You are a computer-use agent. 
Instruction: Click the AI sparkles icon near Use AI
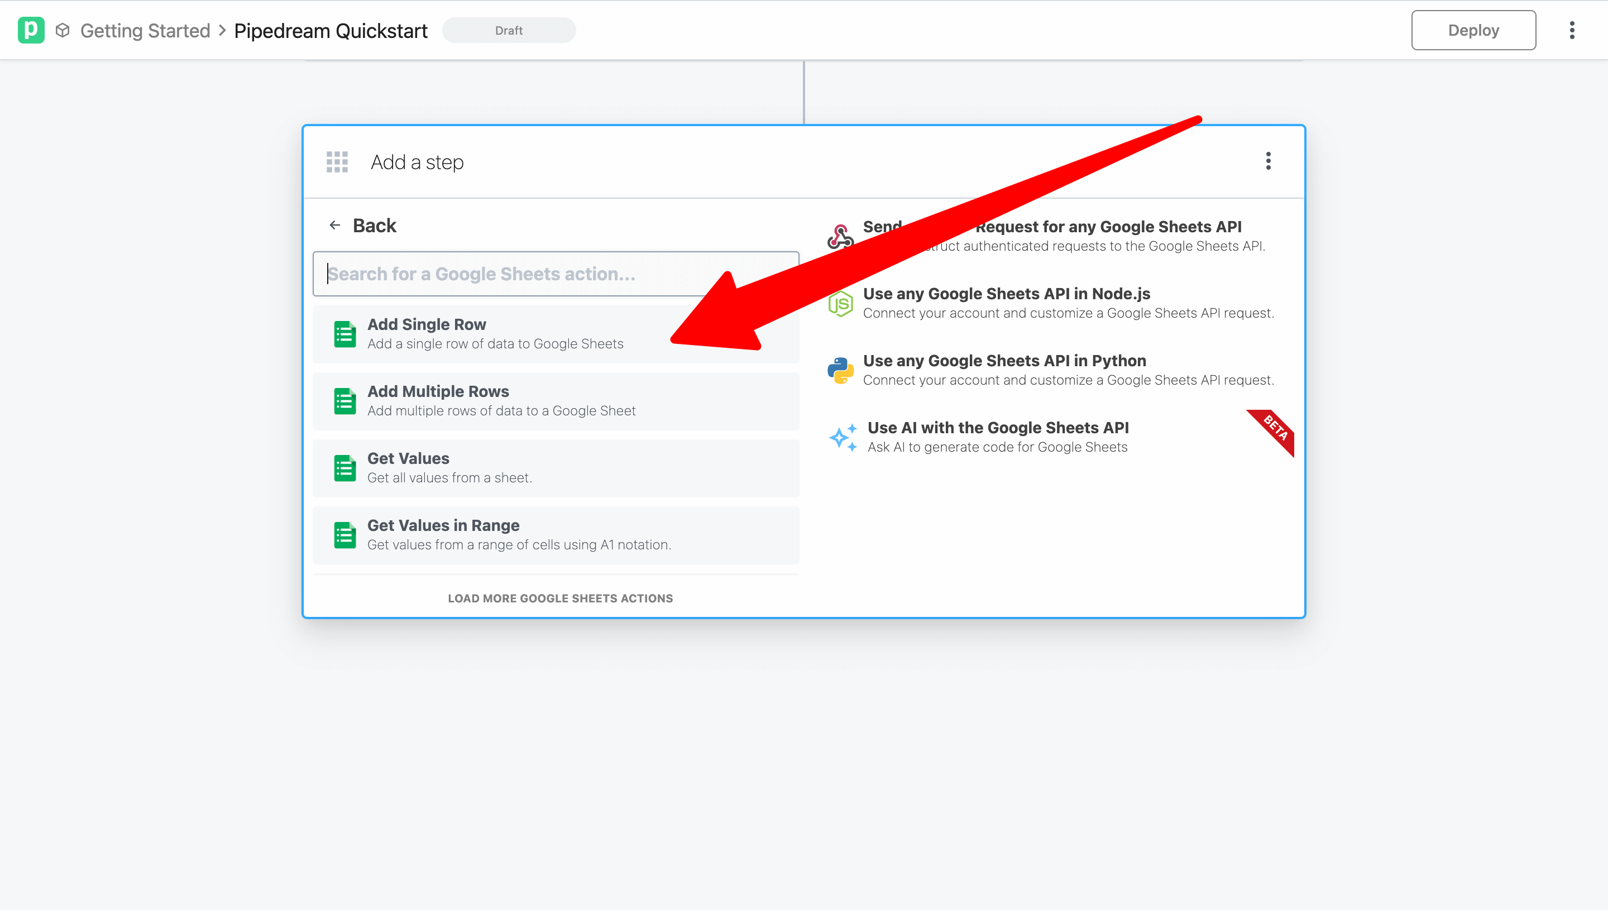[x=843, y=437]
